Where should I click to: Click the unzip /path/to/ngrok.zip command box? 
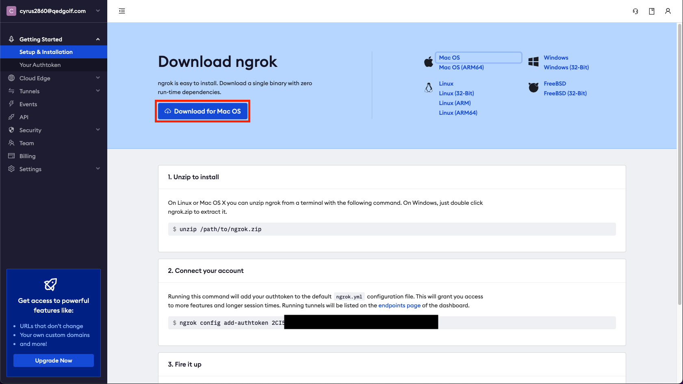392,229
